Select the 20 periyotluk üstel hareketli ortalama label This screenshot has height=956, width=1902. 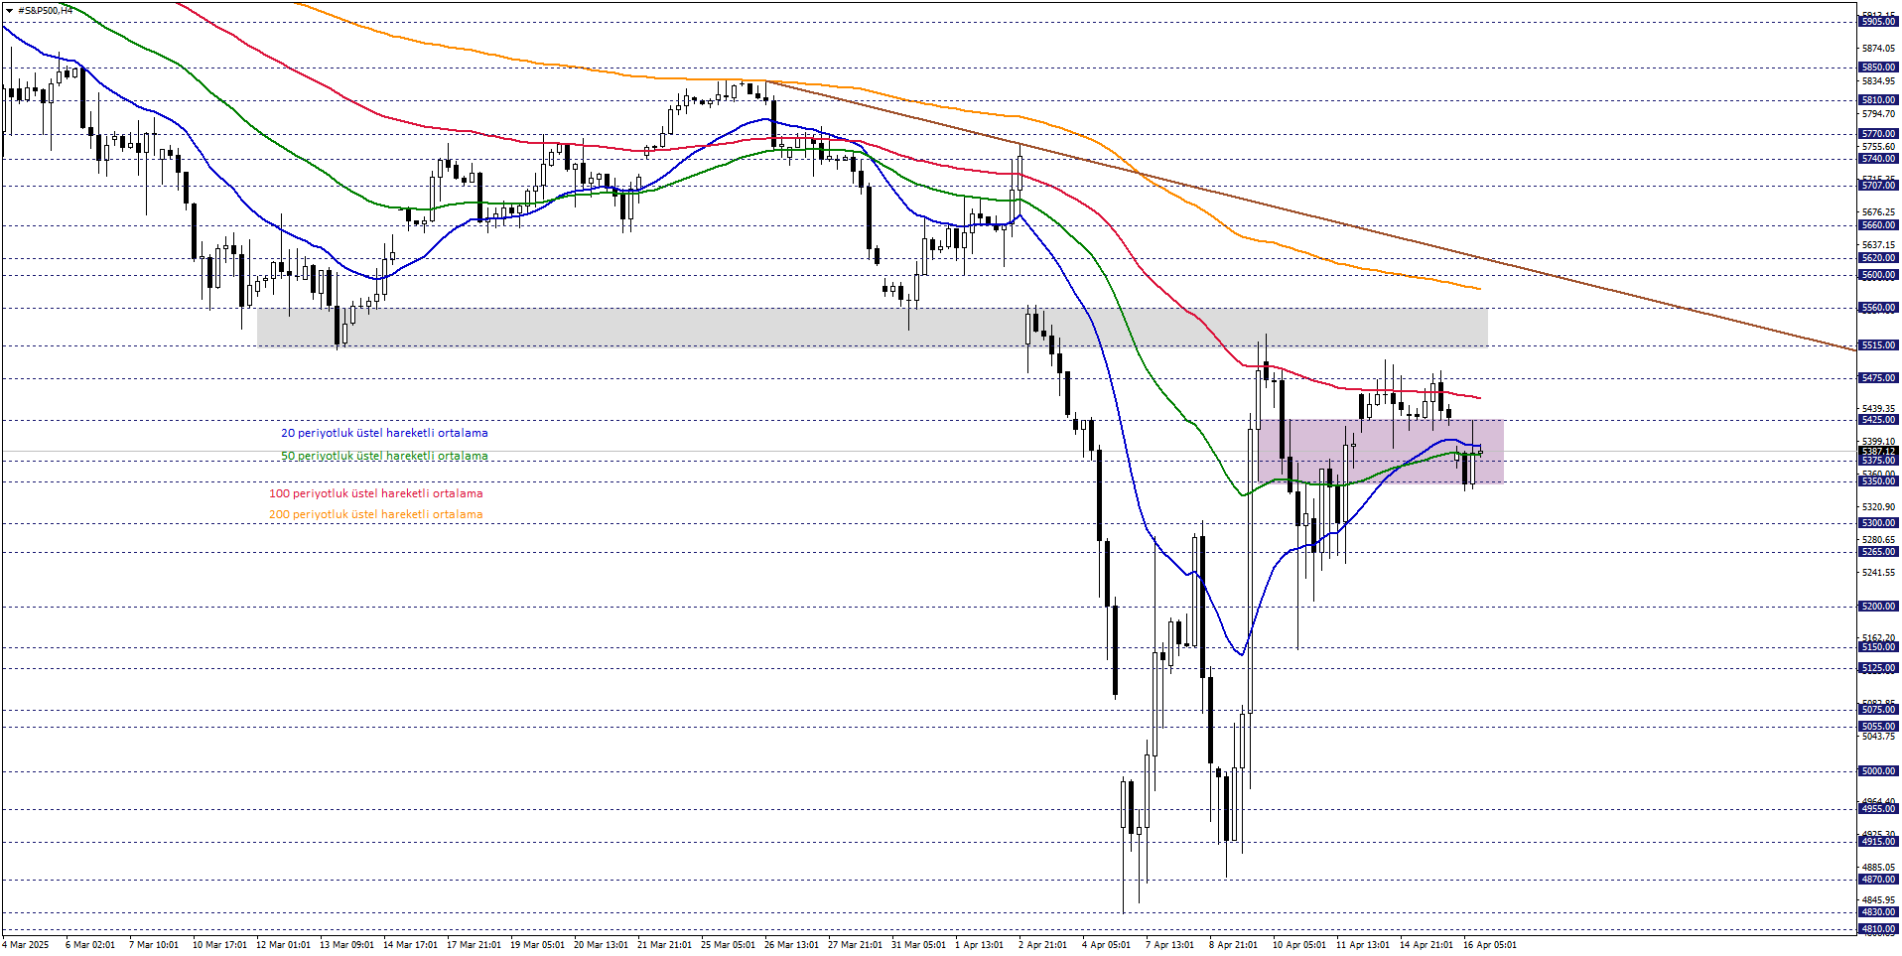[384, 433]
